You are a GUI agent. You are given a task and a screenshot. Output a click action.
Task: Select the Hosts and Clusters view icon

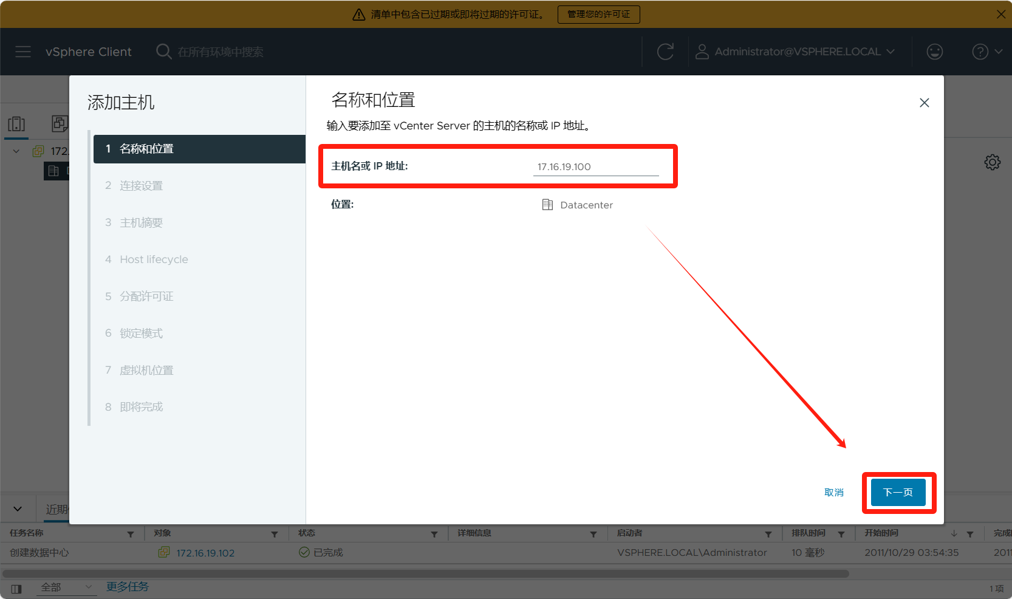coord(16,124)
